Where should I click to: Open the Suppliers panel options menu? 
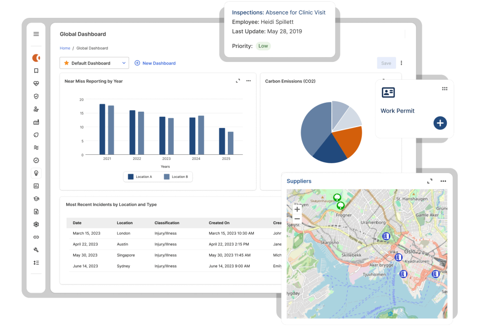coord(442,181)
